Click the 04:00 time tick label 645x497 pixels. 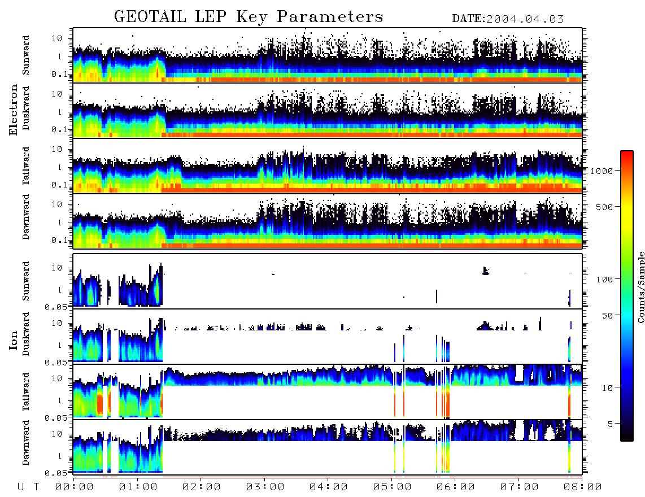(x=329, y=487)
